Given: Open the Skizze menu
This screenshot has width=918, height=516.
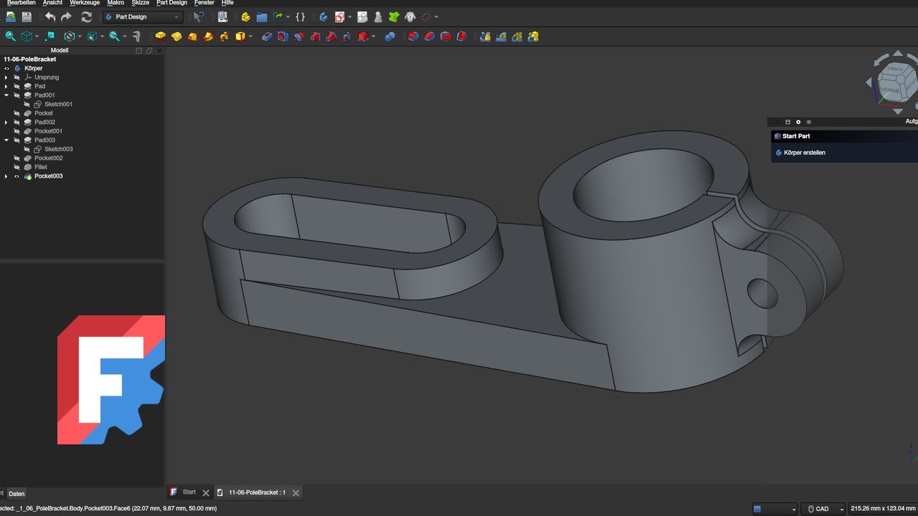Looking at the screenshot, I should (x=141, y=3).
